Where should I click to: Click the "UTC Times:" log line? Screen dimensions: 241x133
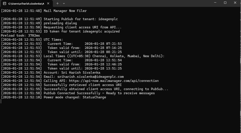(53, 40)
